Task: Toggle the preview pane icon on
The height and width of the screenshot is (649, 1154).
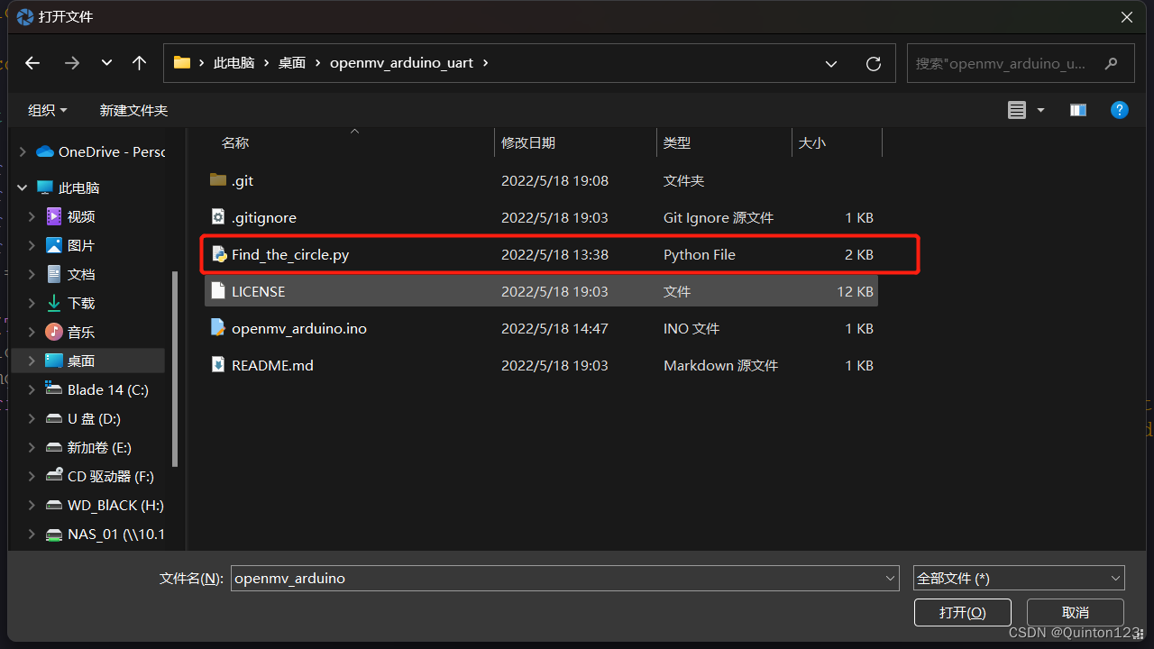Action: [x=1077, y=109]
